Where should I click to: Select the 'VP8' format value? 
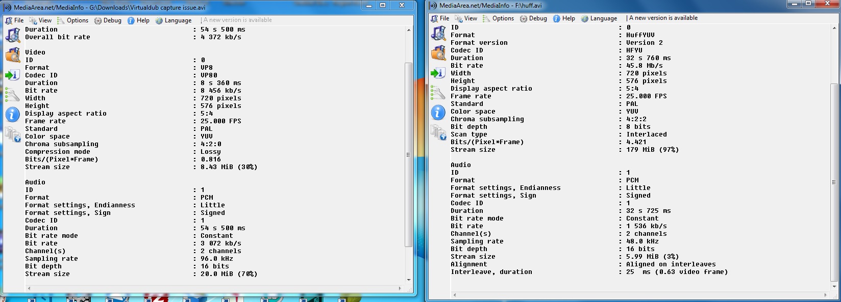[x=207, y=68]
